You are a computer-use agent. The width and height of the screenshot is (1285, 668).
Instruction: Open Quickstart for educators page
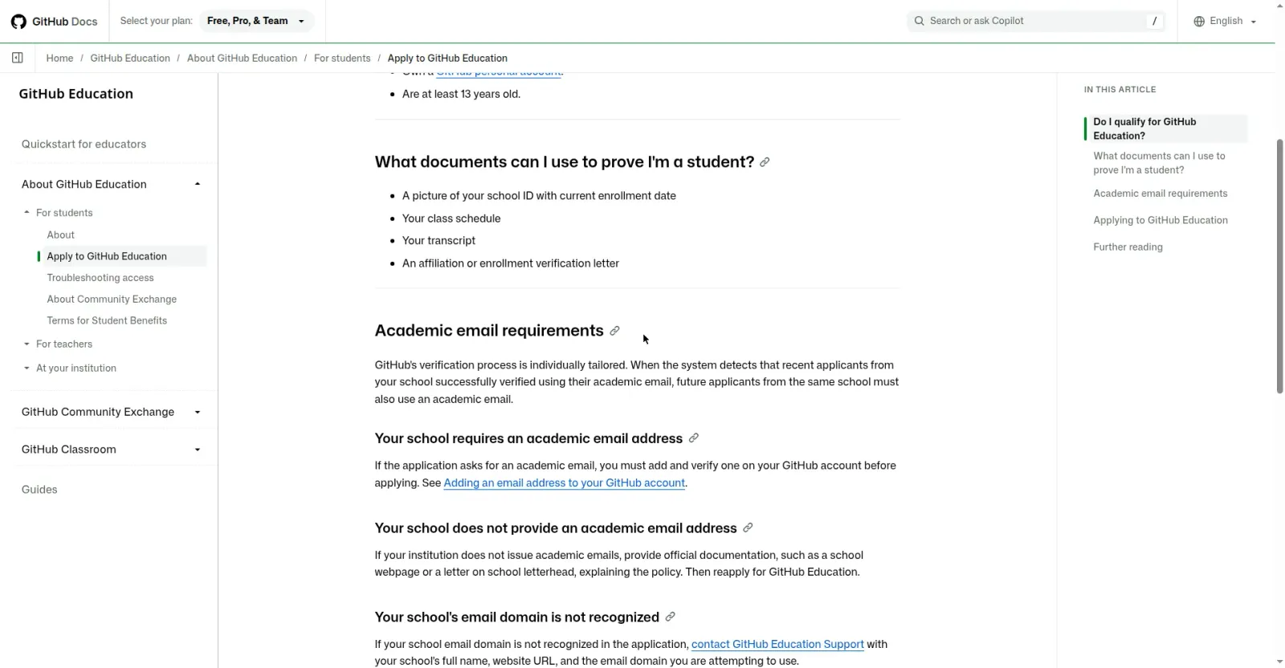[84, 145]
